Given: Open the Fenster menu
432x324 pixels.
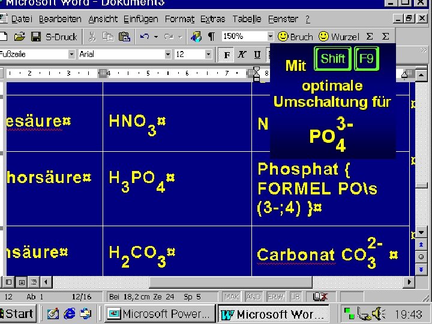Looking at the screenshot, I should coord(283,19).
